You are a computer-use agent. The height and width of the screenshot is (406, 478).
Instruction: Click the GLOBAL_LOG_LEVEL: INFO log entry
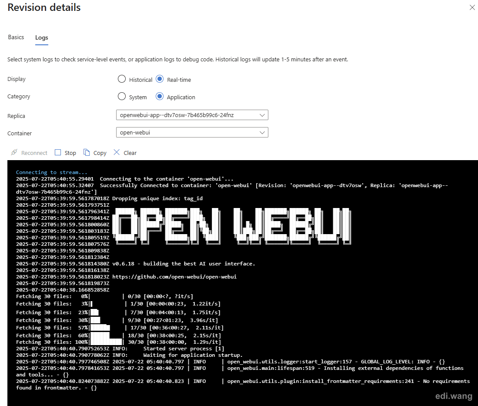tap(231, 362)
